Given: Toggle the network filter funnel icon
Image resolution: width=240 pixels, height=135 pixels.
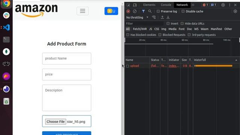Looking at the screenshot, I should pos(143,11).
